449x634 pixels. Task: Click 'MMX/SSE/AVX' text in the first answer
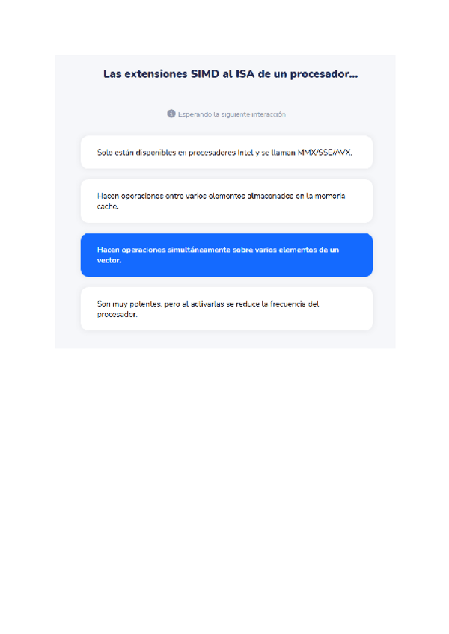point(325,153)
